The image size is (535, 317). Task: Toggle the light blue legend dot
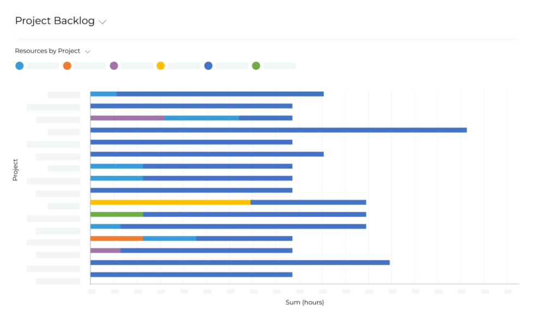click(20, 66)
